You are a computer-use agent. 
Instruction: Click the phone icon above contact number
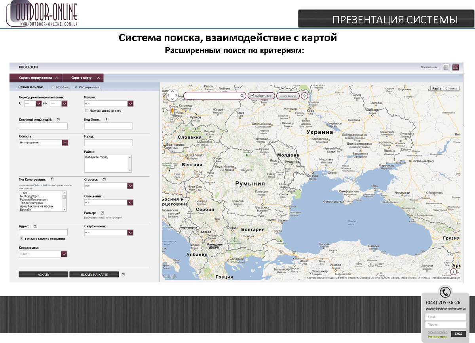pos(445,292)
